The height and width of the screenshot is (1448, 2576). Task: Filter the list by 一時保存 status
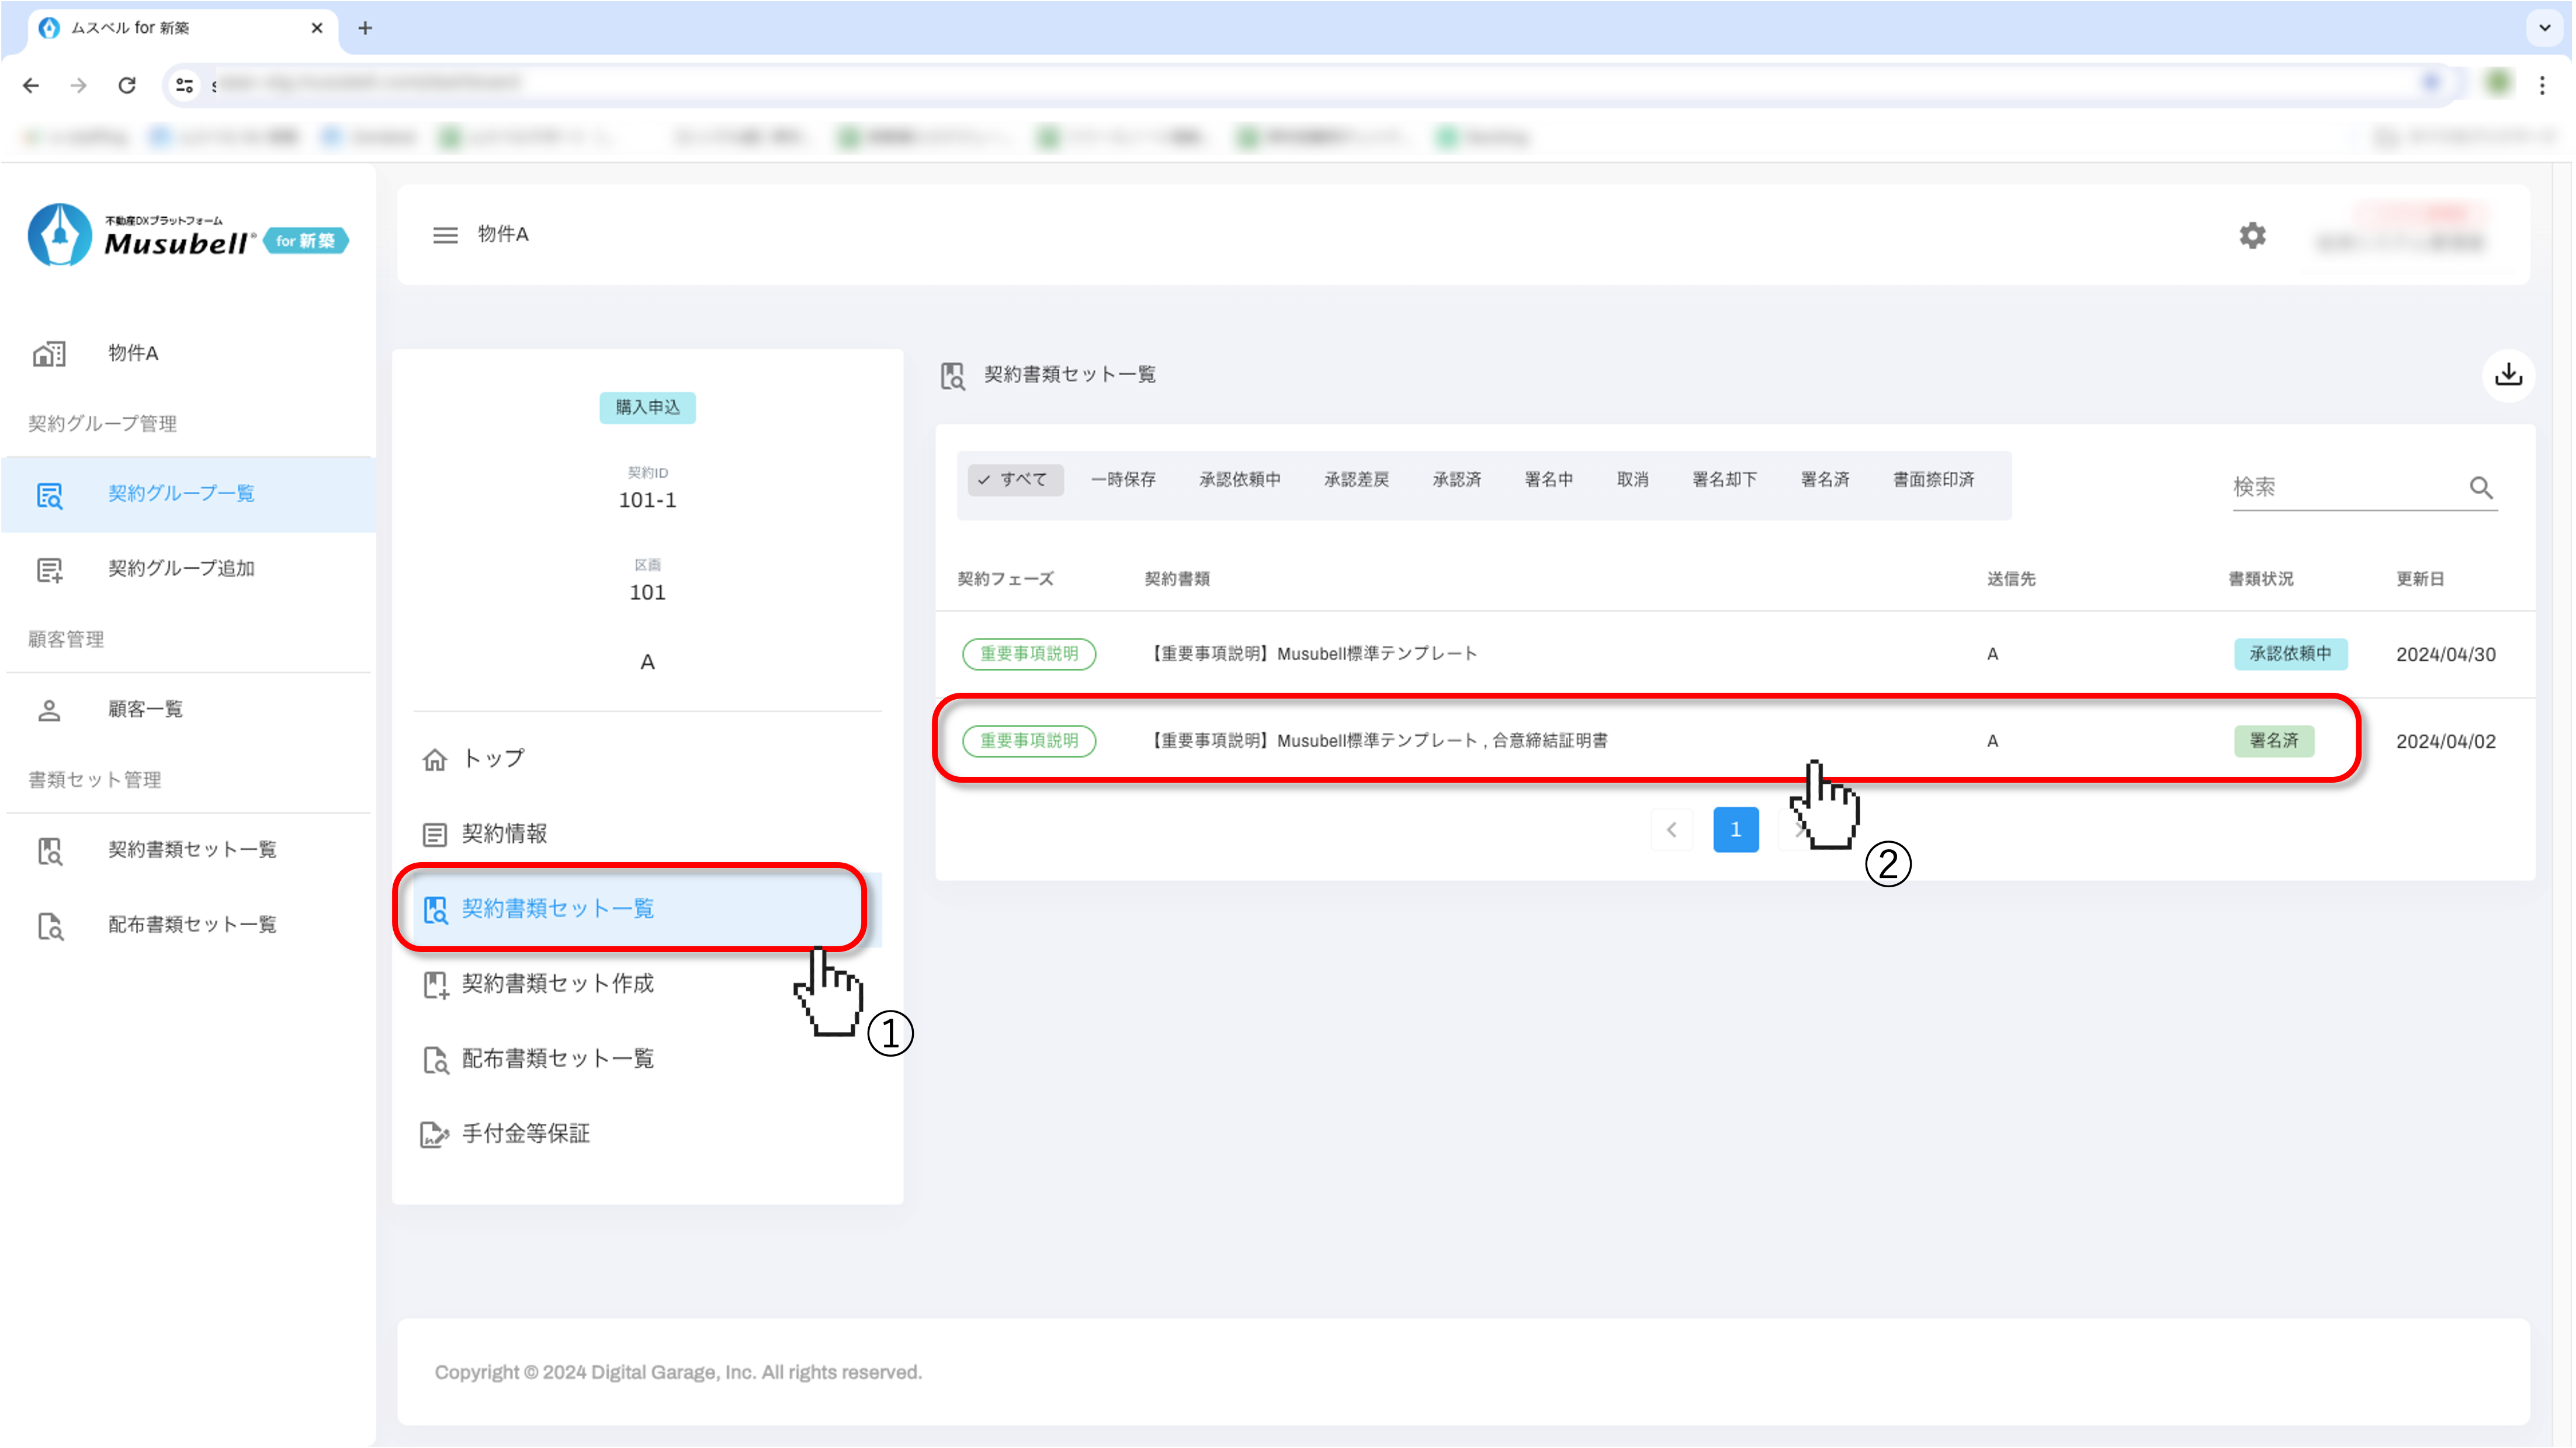pos(1123,480)
